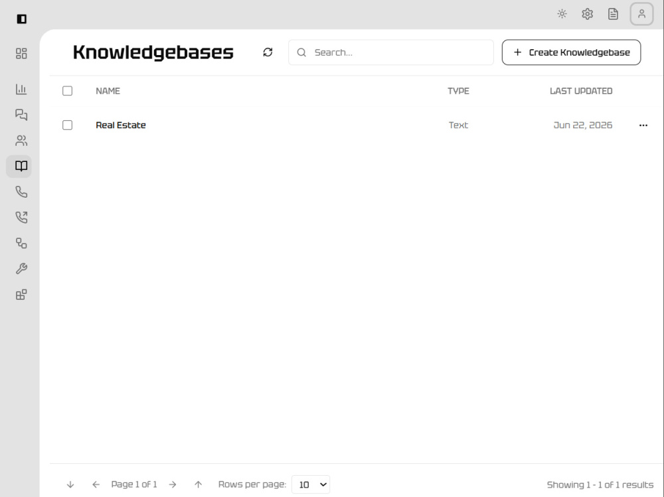Open the wrench tools icon
Image resolution: width=664 pixels, height=497 pixels.
coord(21,268)
